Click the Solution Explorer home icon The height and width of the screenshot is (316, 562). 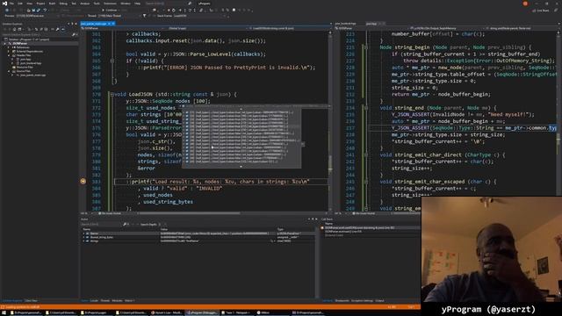click(x=14, y=29)
